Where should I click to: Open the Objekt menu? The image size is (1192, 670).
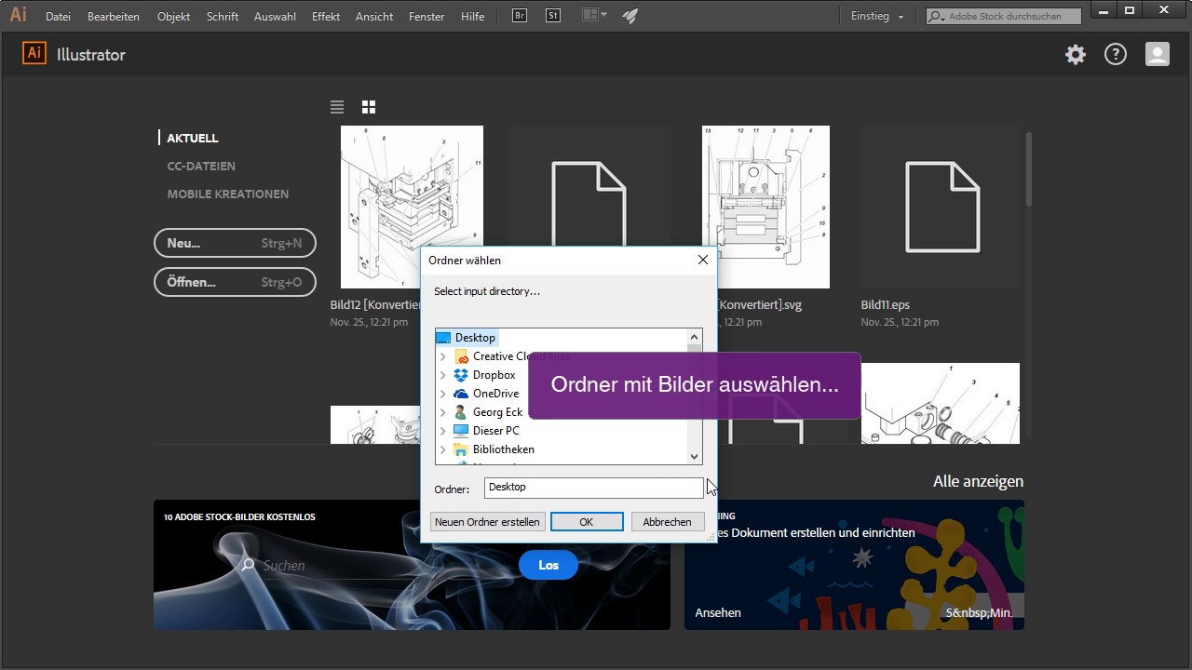point(174,17)
